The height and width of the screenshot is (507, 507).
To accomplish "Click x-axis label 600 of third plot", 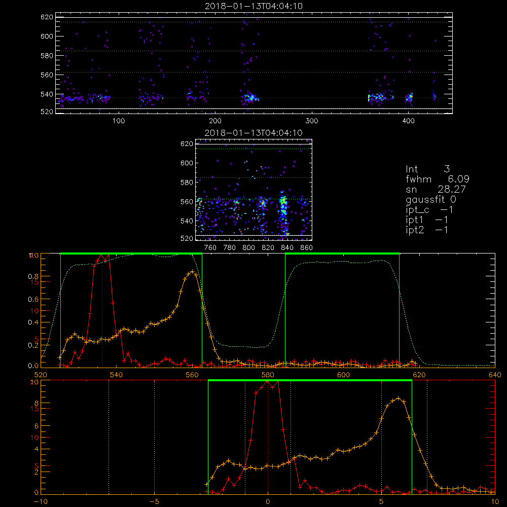I will 343,375.
